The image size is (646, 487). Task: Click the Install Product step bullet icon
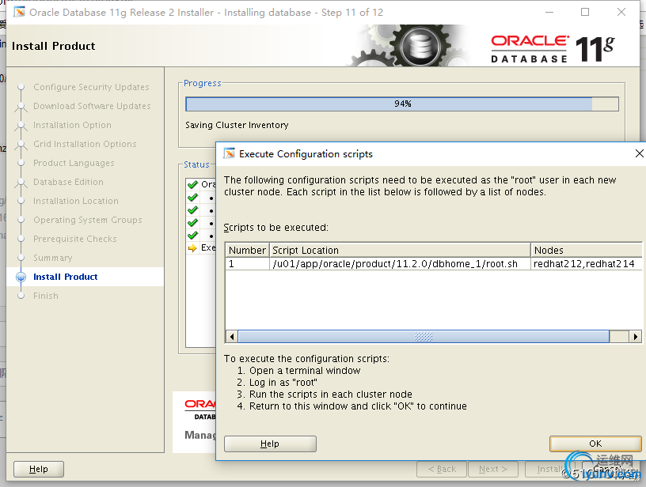click(21, 277)
